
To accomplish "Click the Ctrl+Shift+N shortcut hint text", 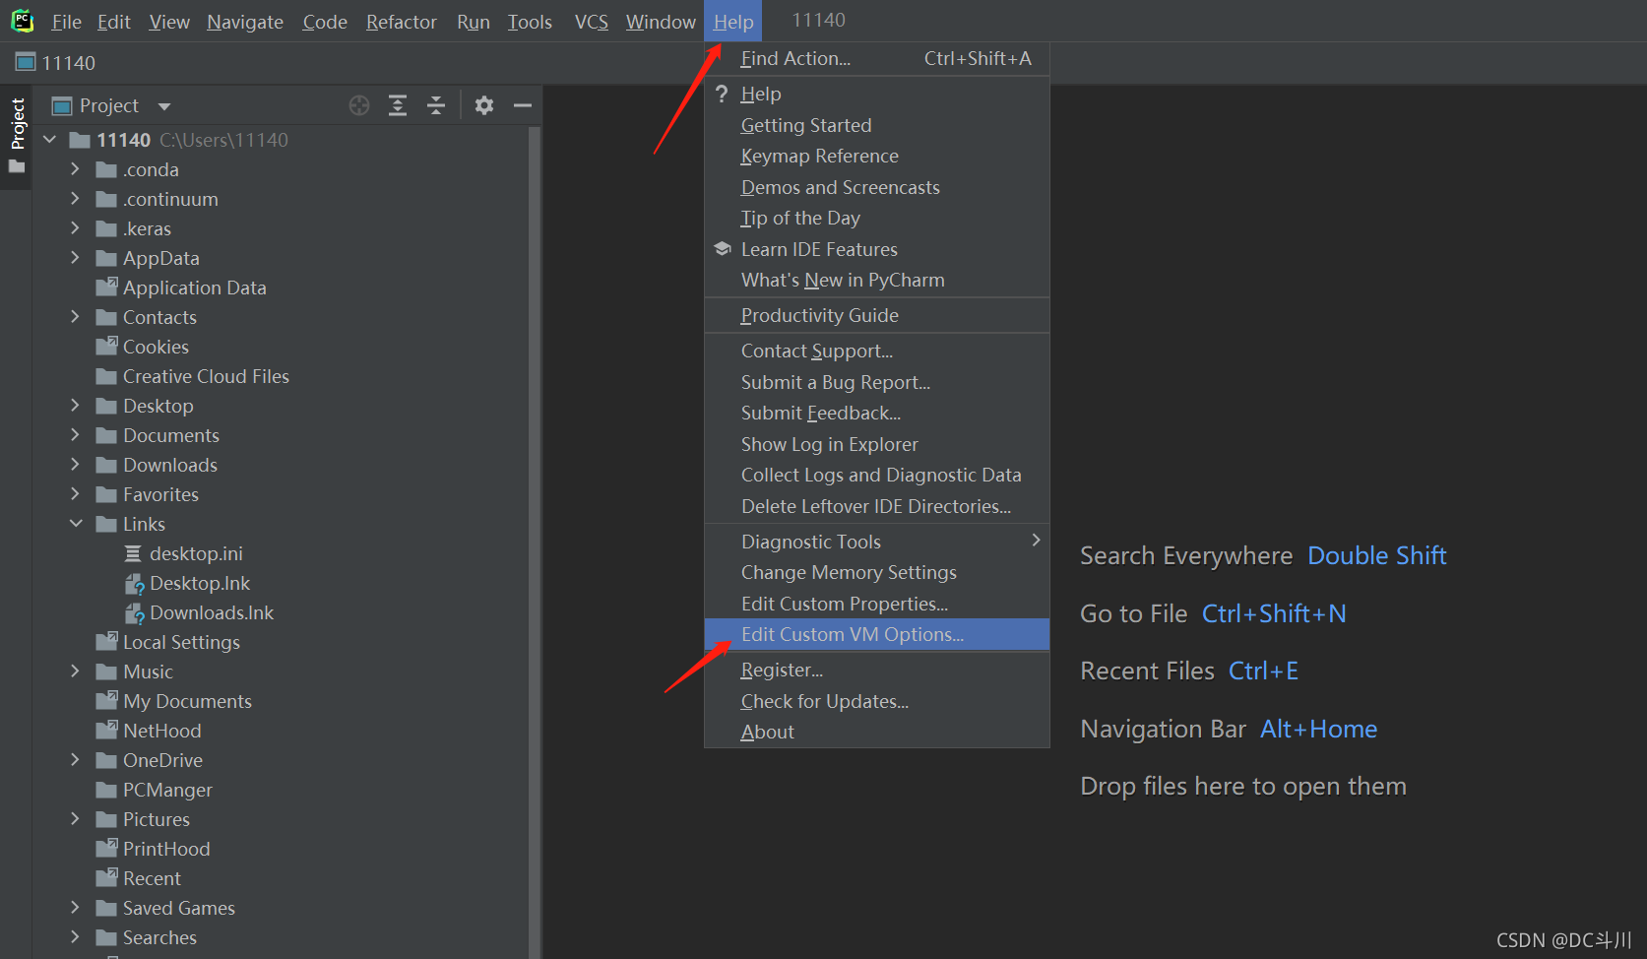I will pyautogui.click(x=1274, y=613).
